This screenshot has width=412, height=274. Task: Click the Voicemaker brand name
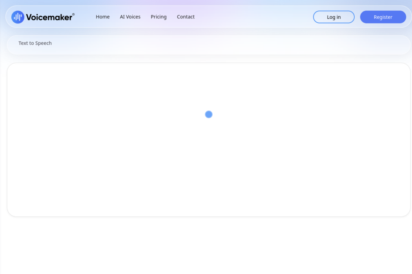tap(49, 17)
